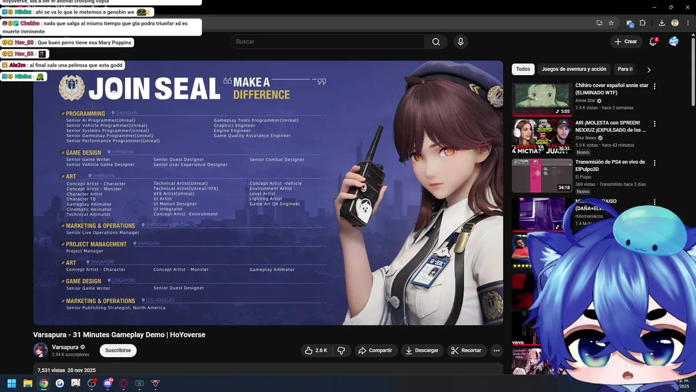Image resolution: width=696 pixels, height=392 pixels.
Task: Open ARI ¡MOLESTA con SPREEN! title link
Action: click(x=611, y=127)
